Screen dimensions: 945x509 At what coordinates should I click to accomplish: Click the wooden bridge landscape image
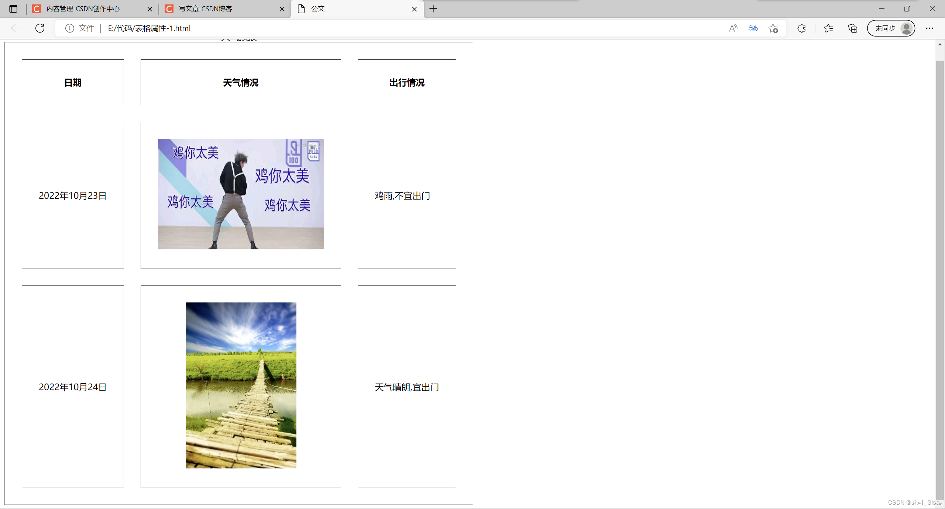click(x=241, y=385)
